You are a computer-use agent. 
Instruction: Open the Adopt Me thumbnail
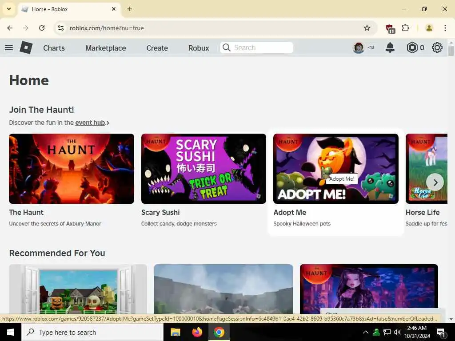click(x=336, y=168)
